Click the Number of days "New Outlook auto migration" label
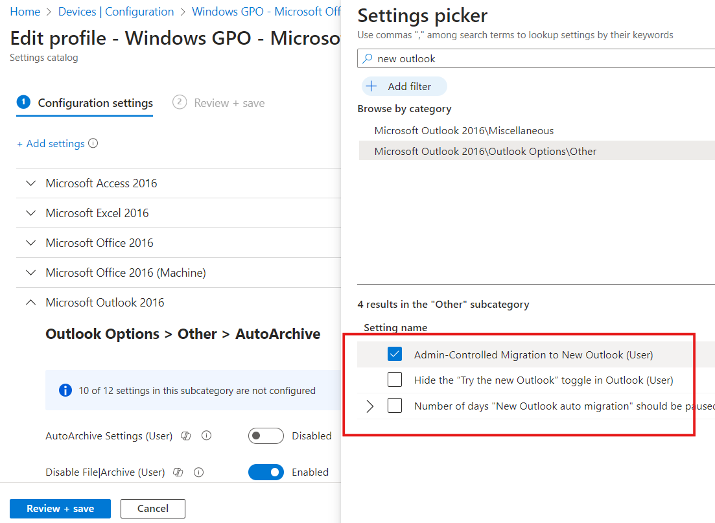 click(x=565, y=406)
